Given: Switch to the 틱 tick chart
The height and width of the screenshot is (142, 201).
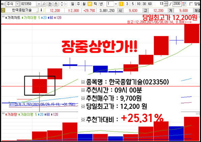Looking at the screenshot, I should click(x=95, y=4).
